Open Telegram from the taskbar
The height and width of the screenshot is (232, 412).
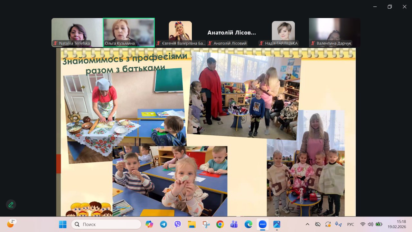tap(164, 224)
